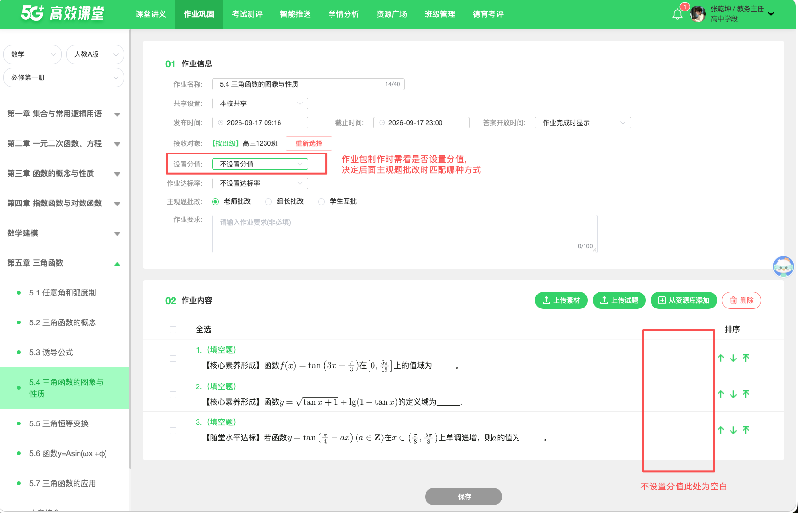Open the 资源广场 tab
The width and height of the screenshot is (798, 513).
pyautogui.click(x=392, y=14)
